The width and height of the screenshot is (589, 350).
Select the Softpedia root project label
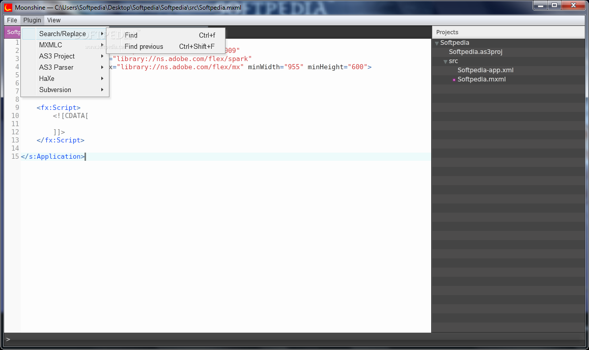[x=455, y=43]
